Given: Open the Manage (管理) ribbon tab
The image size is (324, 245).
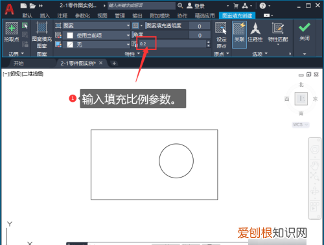Looking at the screenshot, I should point(120,16).
